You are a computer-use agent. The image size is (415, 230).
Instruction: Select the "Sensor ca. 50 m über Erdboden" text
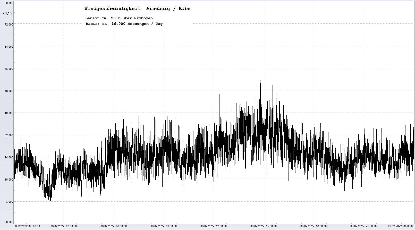tap(119, 18)
